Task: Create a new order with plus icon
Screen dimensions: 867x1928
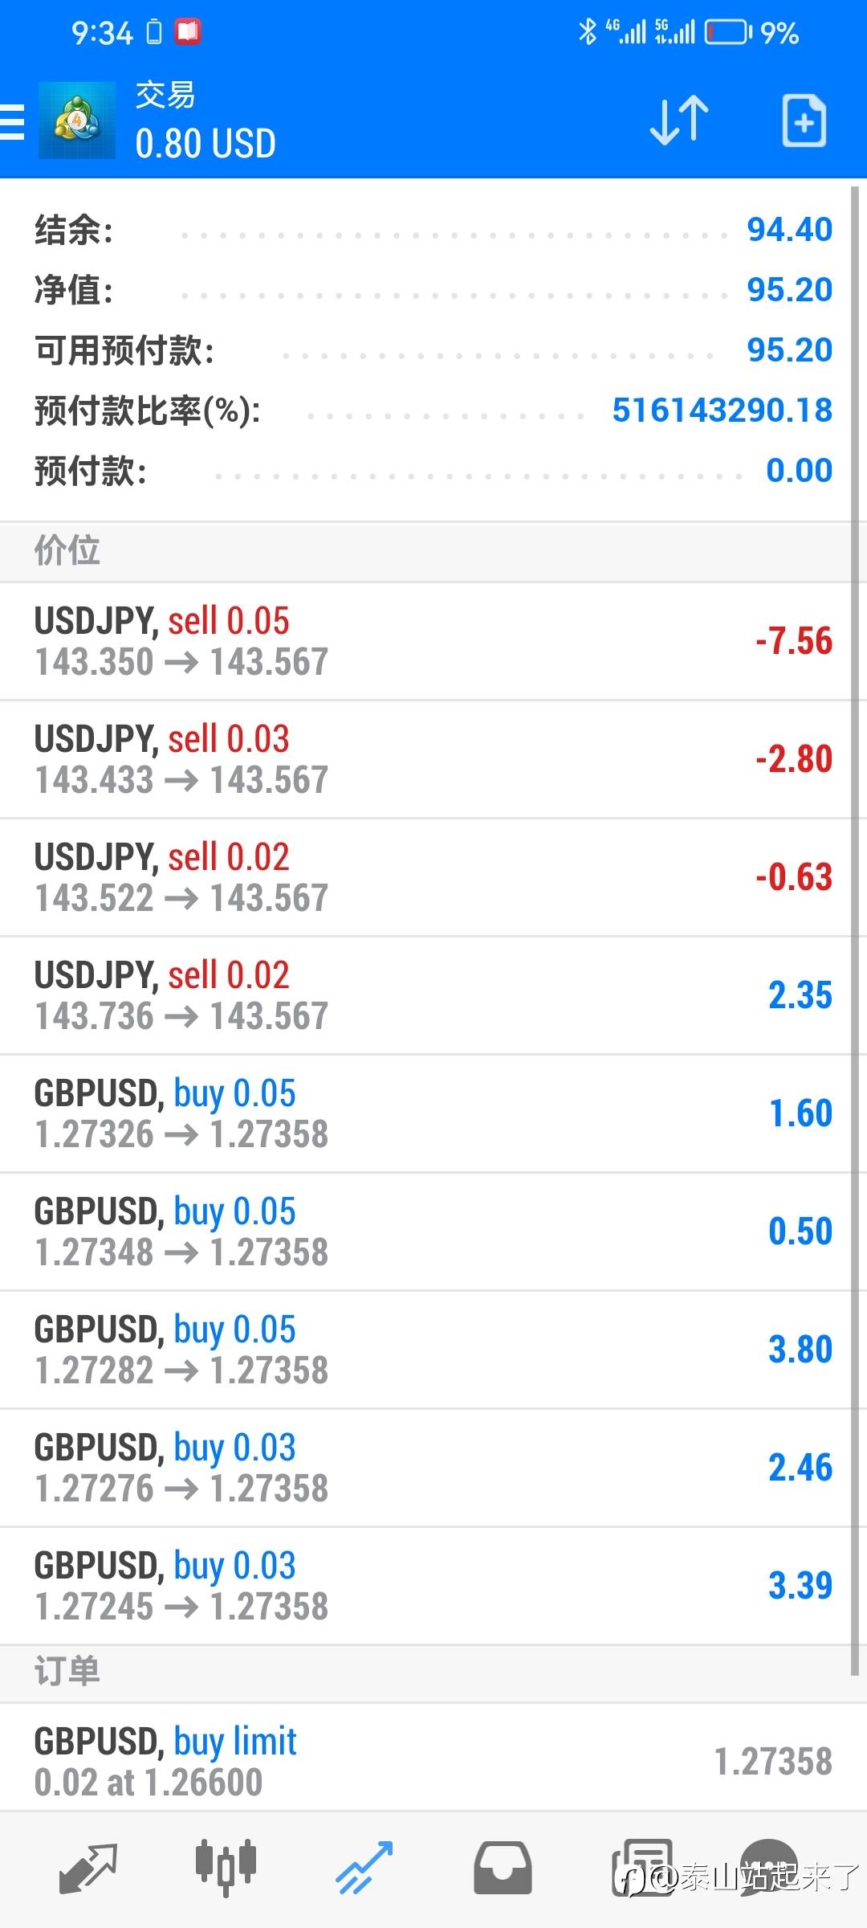Action: click(804, 121)
